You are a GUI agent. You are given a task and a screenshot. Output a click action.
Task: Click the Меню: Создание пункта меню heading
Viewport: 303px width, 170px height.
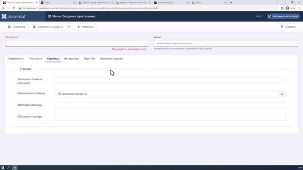[x=74, y=17]
